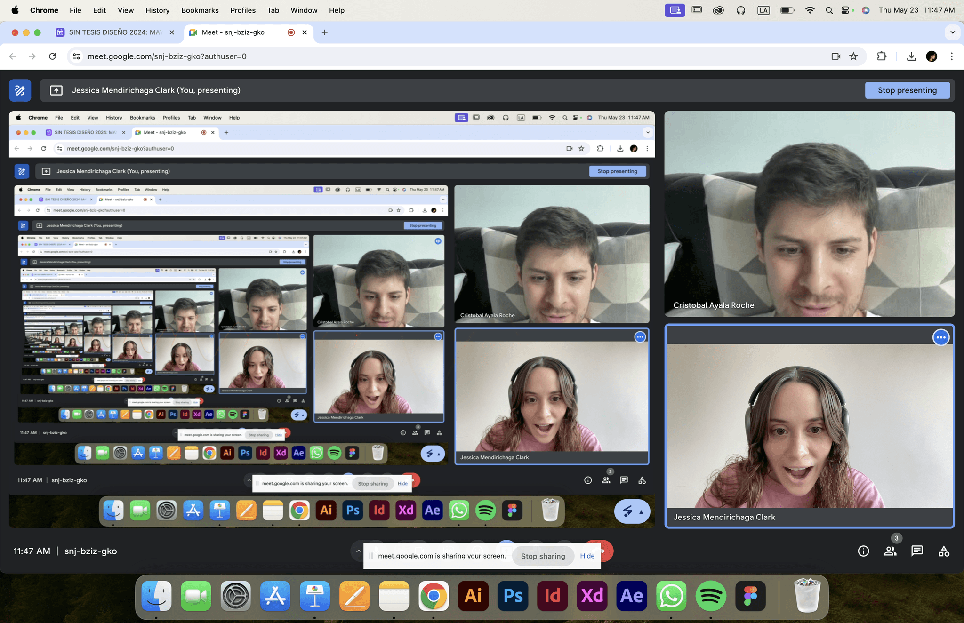
Task: Open the chat with everyone icon
Action: [916, 551]
